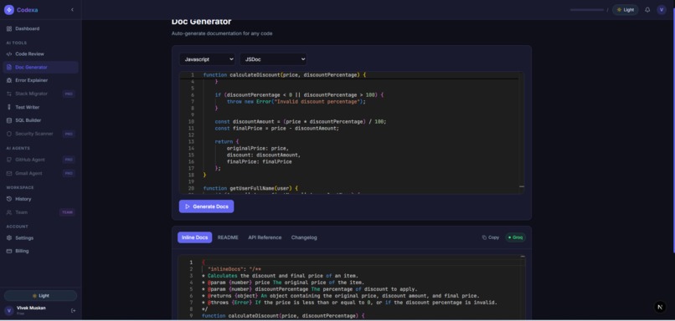Open Billing via its card icon
This screenshot has width=675, height=321.
9,251
